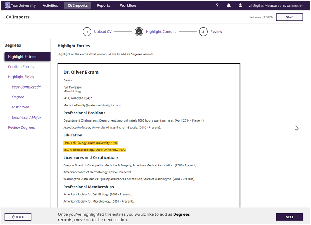
Task: Open Review Degrees in the sidebar
Action: 21,127
